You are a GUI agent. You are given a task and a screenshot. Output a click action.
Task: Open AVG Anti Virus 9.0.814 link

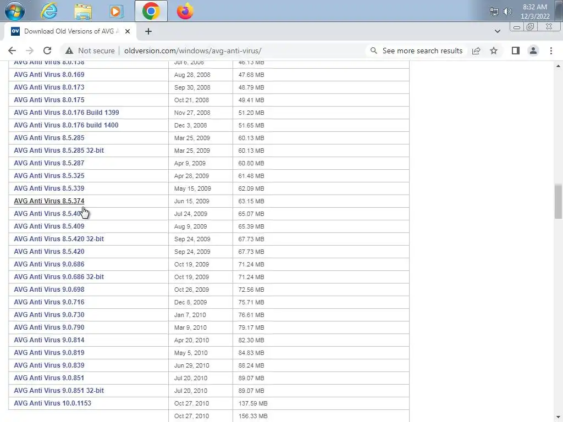coord(49,340)
